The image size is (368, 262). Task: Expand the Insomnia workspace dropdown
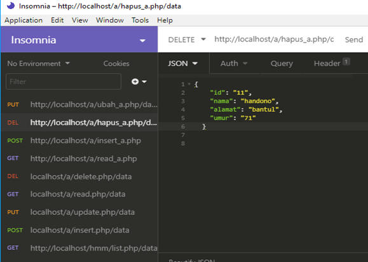click(142, 41)
